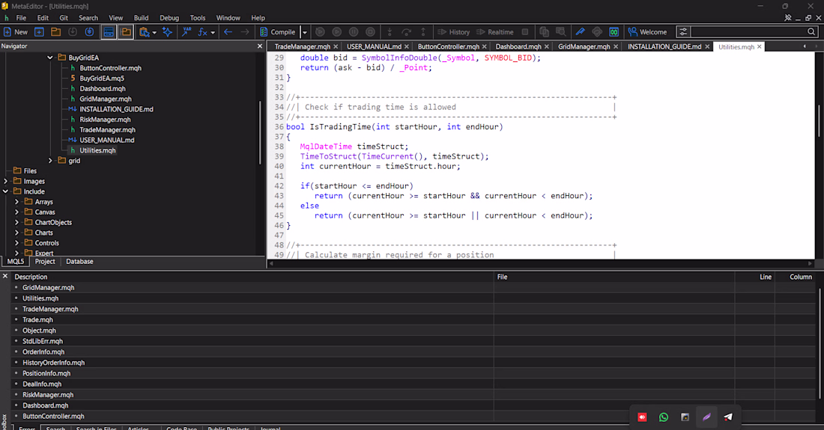Expand the grid folder

50,161
